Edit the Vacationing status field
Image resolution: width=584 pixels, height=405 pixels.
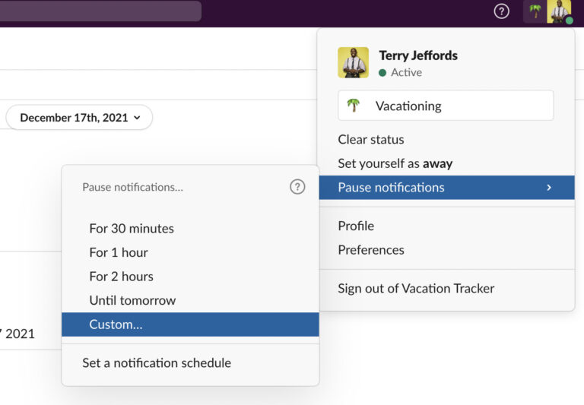click(x=446, y=106)
